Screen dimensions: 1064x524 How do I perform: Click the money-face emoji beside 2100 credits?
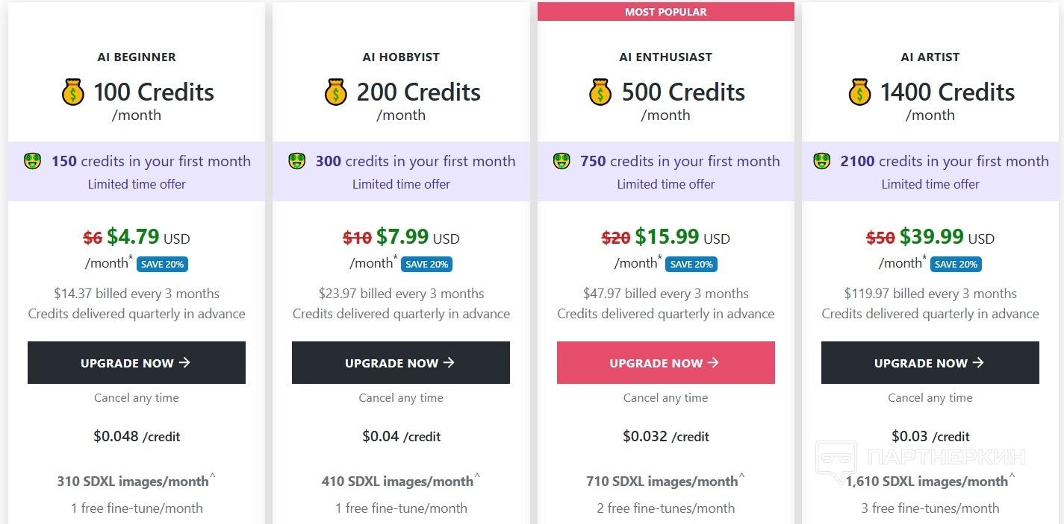[x=821, y=161]
